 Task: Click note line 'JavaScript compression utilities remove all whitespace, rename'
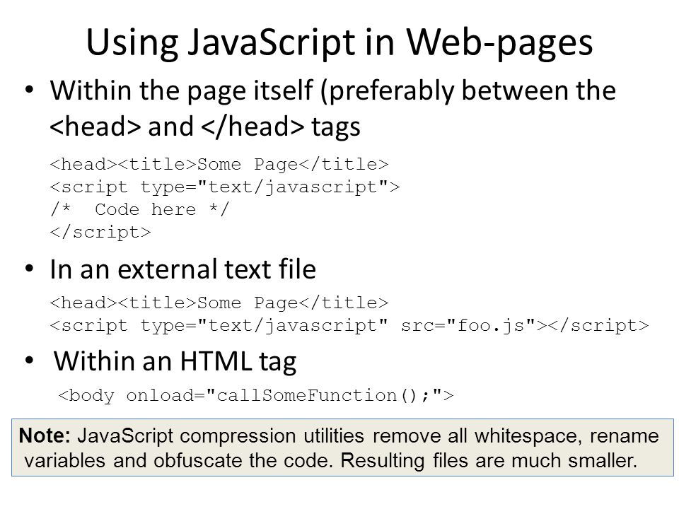tap(368, 436)
